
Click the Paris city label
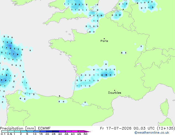pos(104,41)
